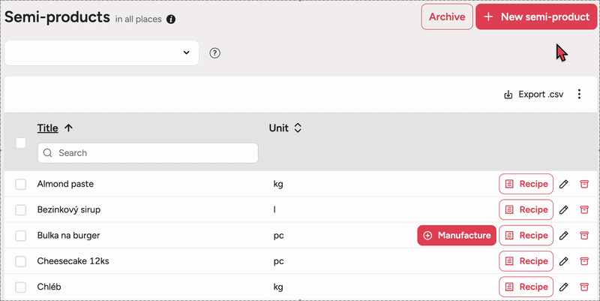The width and height of the screenshot is (600, 301).
Task: Click archive icon on Chléb row
Action: pyautogui.click(x=584, y=287)
